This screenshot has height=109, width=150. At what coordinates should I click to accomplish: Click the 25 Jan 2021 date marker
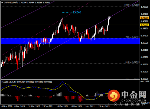pyautogui.click(x=48, y=106)
